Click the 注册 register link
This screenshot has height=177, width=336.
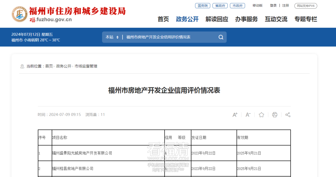(285, 6)
